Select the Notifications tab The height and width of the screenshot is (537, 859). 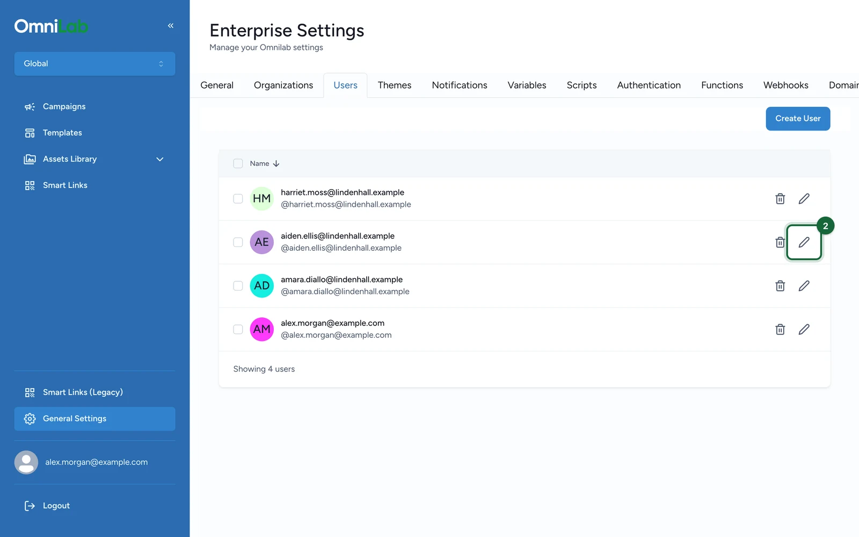[460, 85]
